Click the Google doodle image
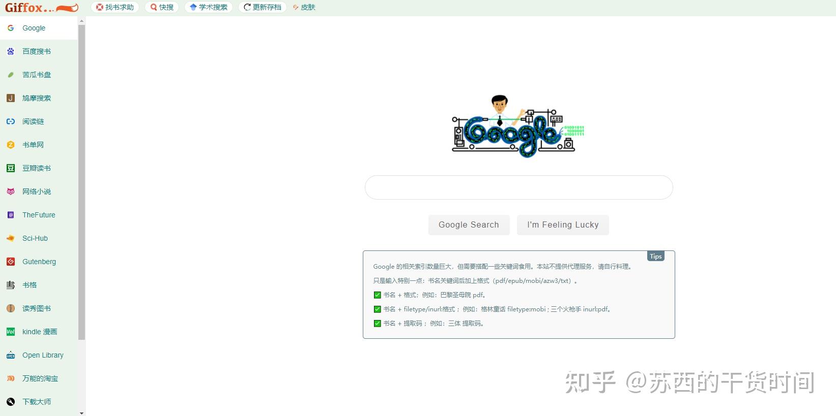This screenshot has height=416, width=836. 518,126
